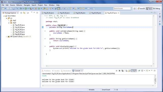This screenshot has height=92, width=163.
Task: Click the Clear Console icon
Action: [126, 71]
